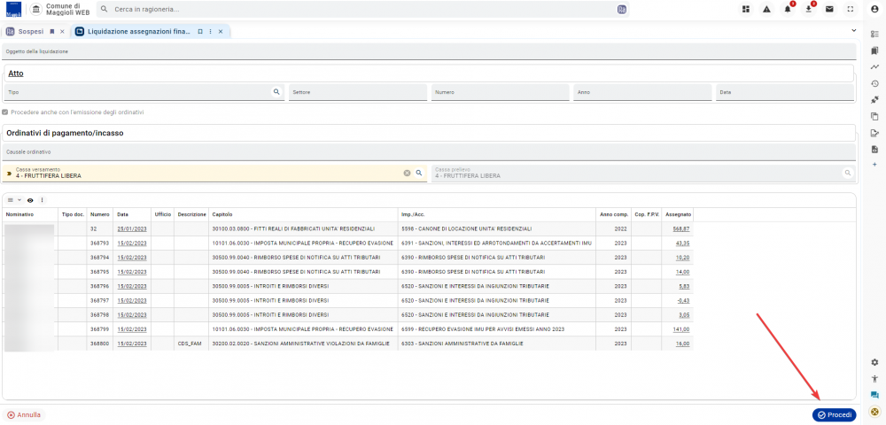This screenshot has height=425, width=886.
Task: Search Cassa versamento with magnifier icon
Action: click(x=419, y=173)
